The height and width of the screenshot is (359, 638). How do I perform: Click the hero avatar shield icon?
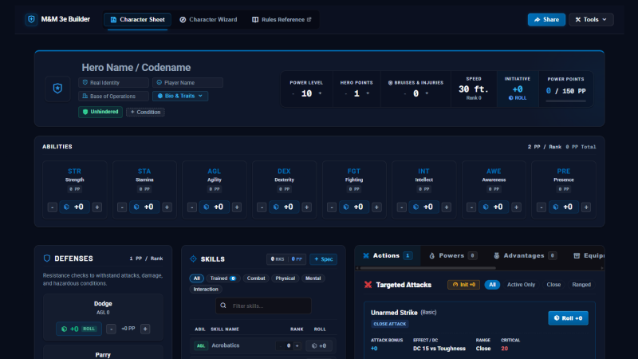coord(57,89)
